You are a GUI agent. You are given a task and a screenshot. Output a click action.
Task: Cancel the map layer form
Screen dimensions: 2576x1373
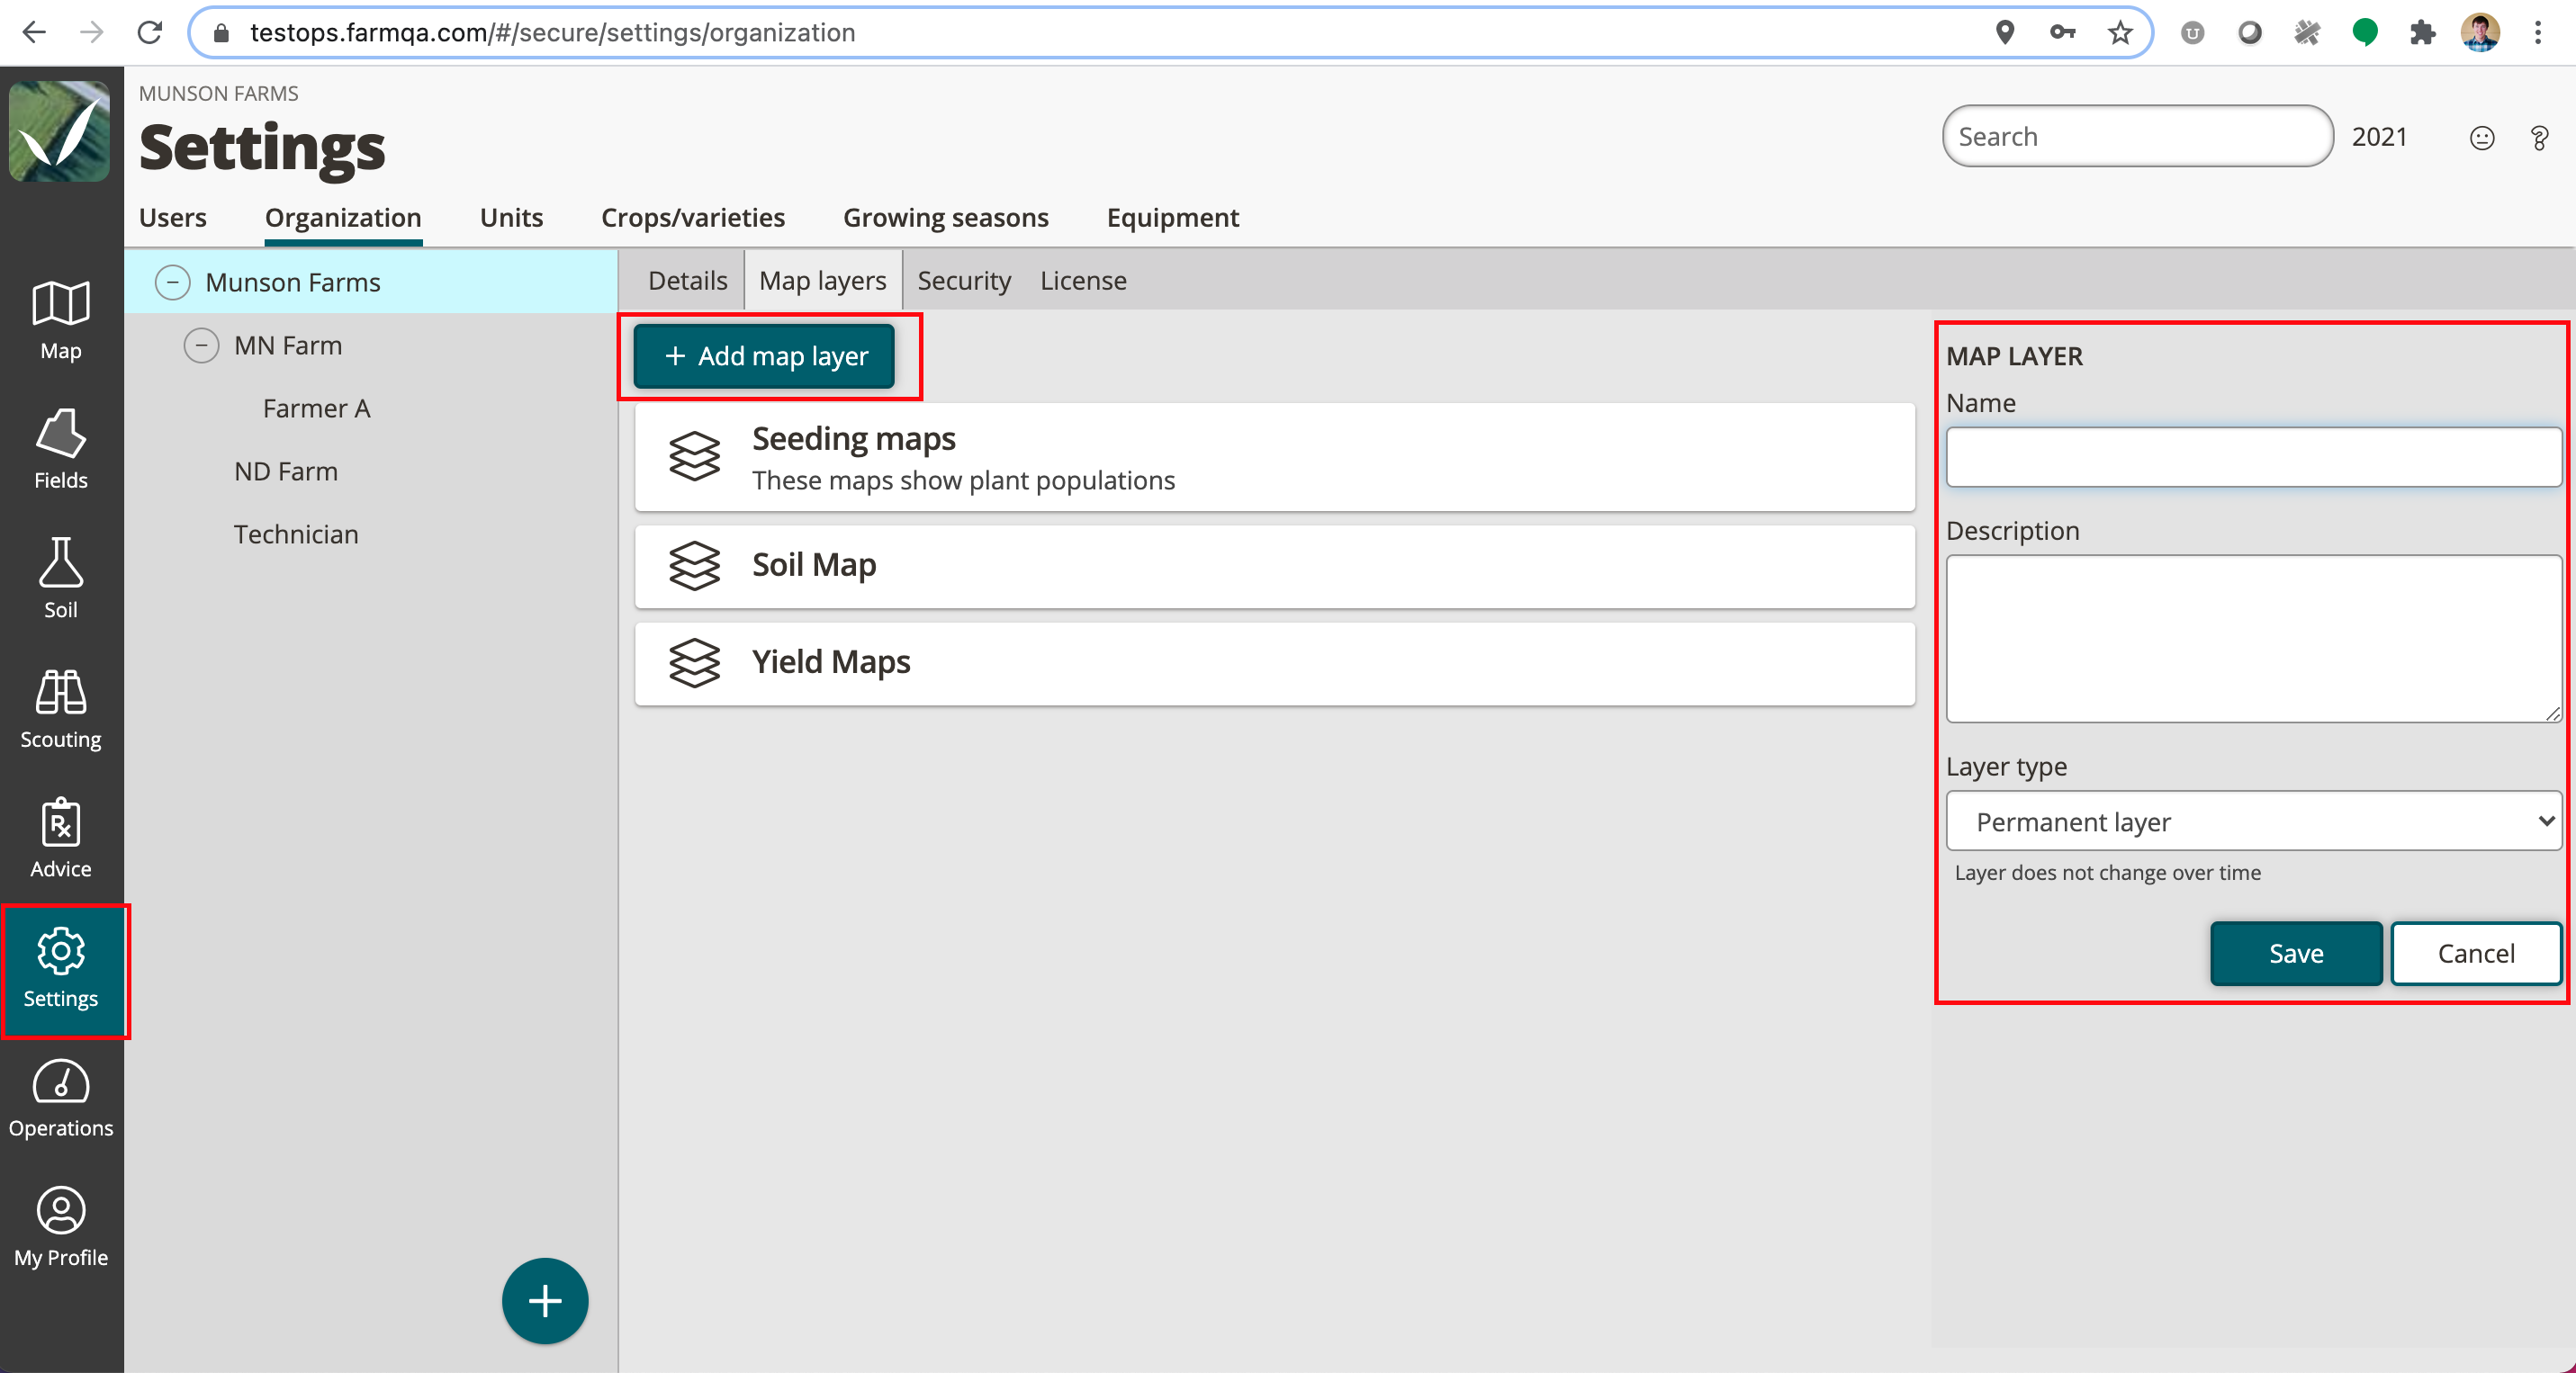[x=2476, y=954]
